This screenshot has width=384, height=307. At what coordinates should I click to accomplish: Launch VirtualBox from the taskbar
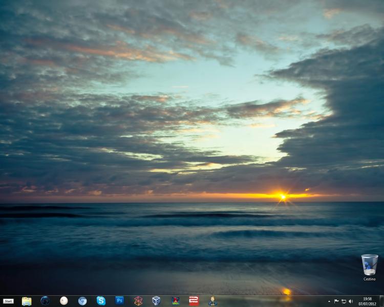(156, 301)
